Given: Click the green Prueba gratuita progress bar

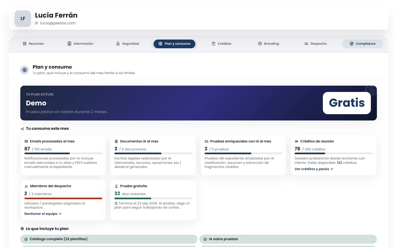Looking at the screenshot, I should (x=153, y=198).
